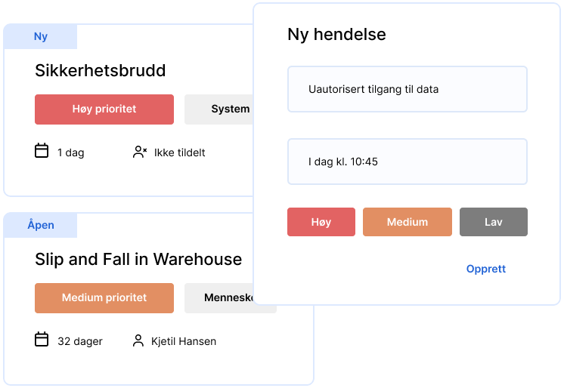Choose Medium priority in the dialog
564x388 pixels.
[407, 222]
